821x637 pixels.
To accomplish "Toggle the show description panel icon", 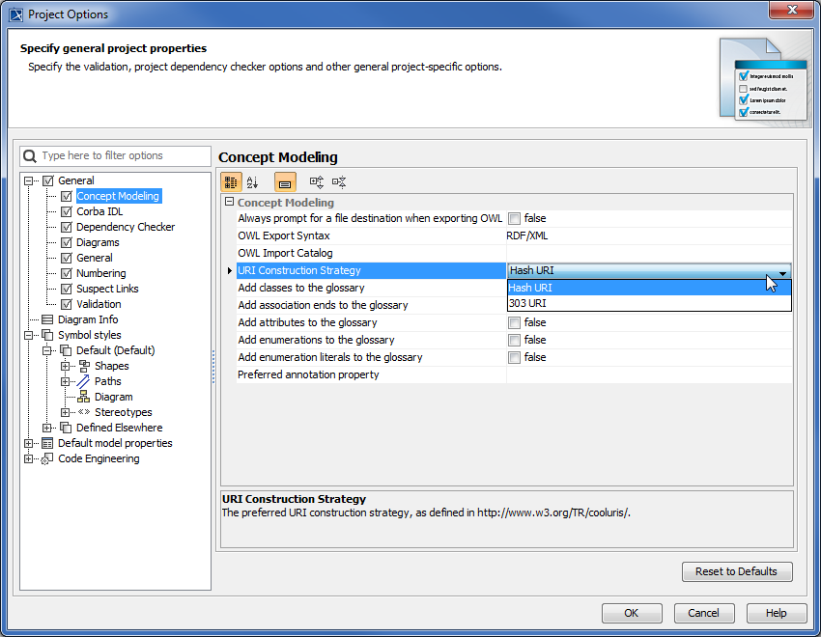I will click(285, 182).
